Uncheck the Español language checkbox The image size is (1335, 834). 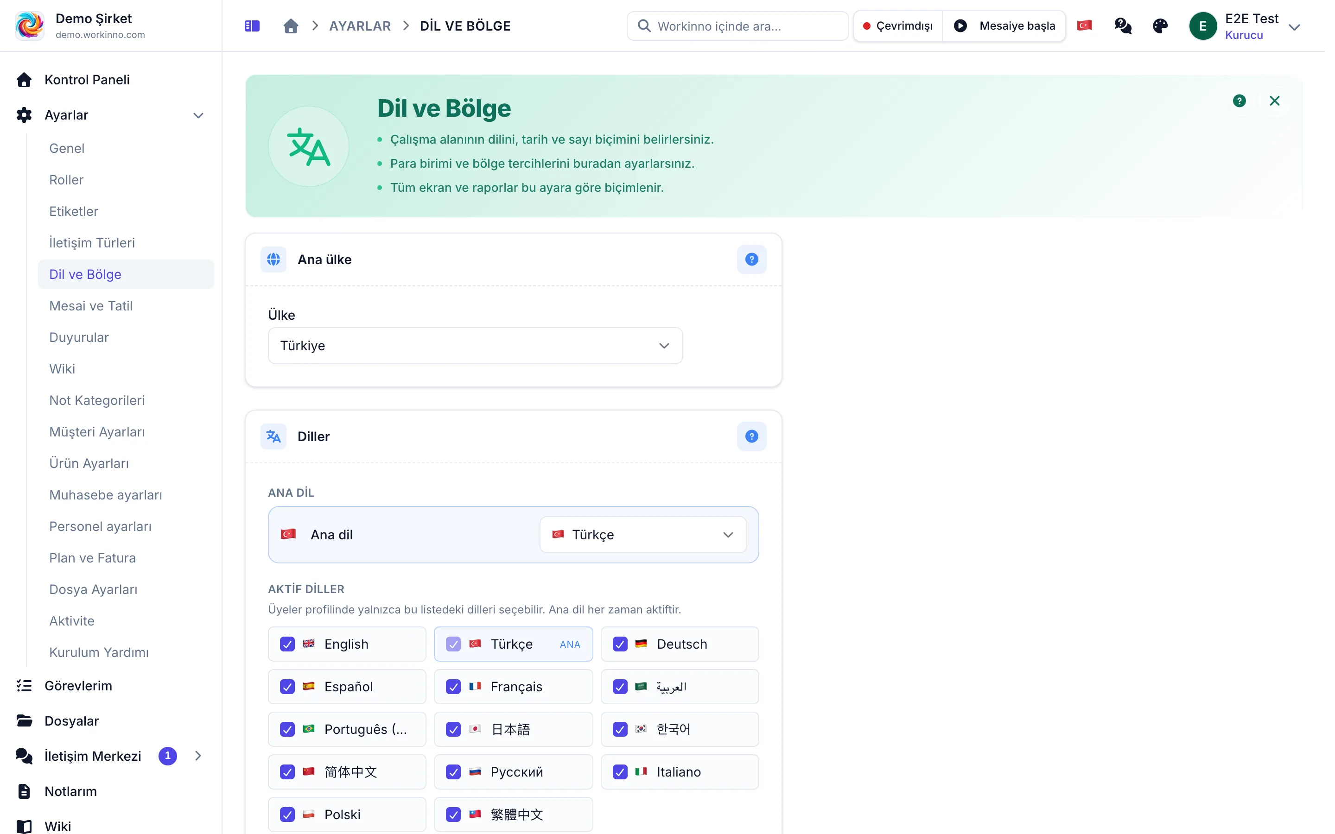pyautogui.click(x=287, y=687)
